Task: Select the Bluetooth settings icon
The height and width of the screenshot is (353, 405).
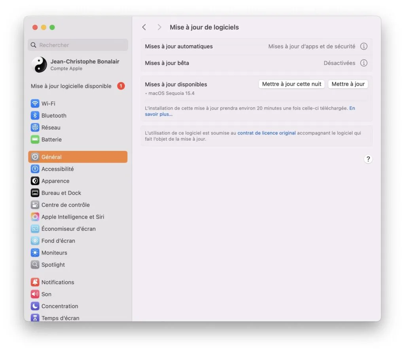Action: [x=35, y=115]
